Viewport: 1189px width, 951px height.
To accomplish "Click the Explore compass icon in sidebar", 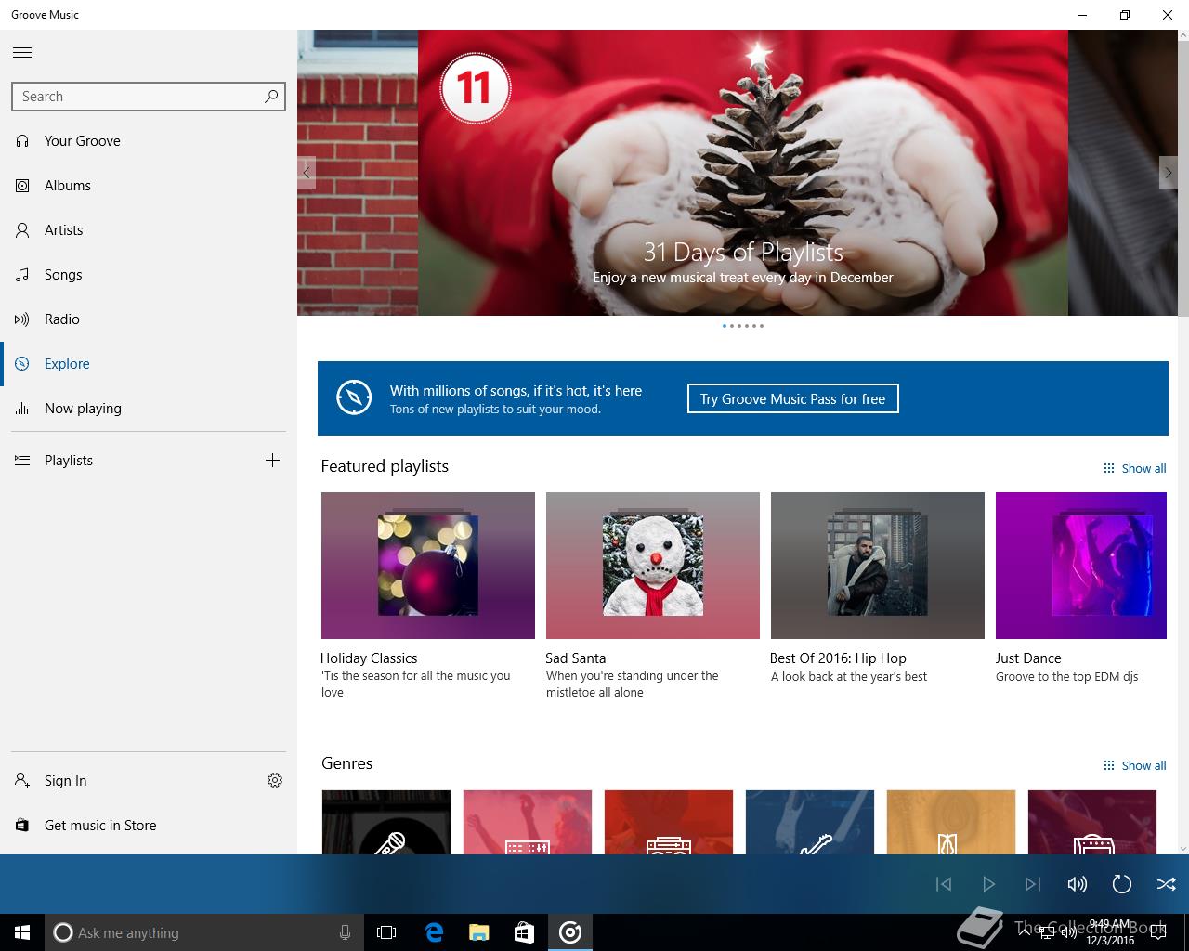I will (22, 364).
